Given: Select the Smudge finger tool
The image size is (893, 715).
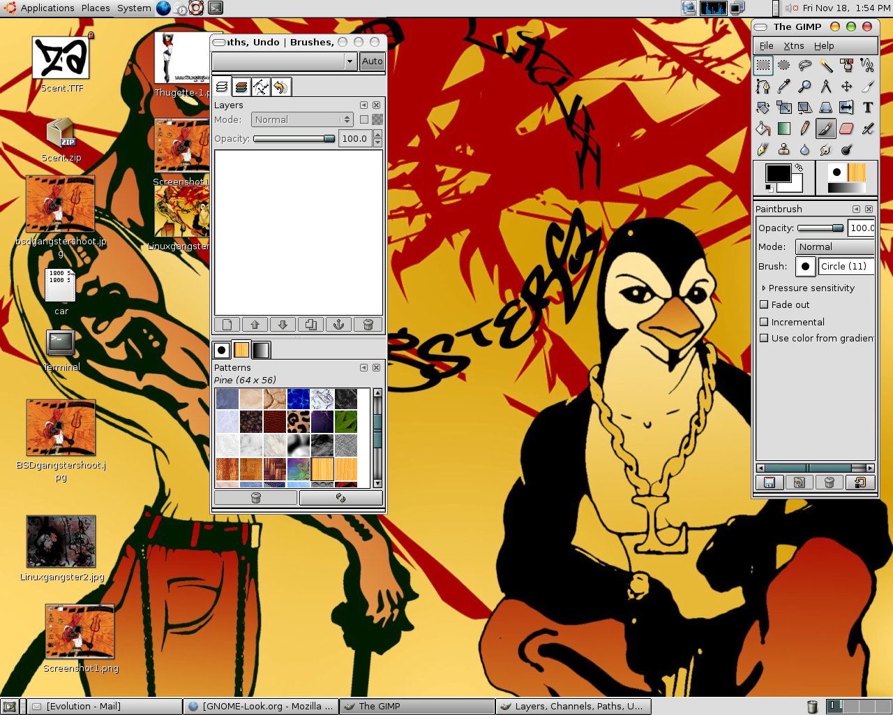Looking at the screenshot, I should point(826,149).
